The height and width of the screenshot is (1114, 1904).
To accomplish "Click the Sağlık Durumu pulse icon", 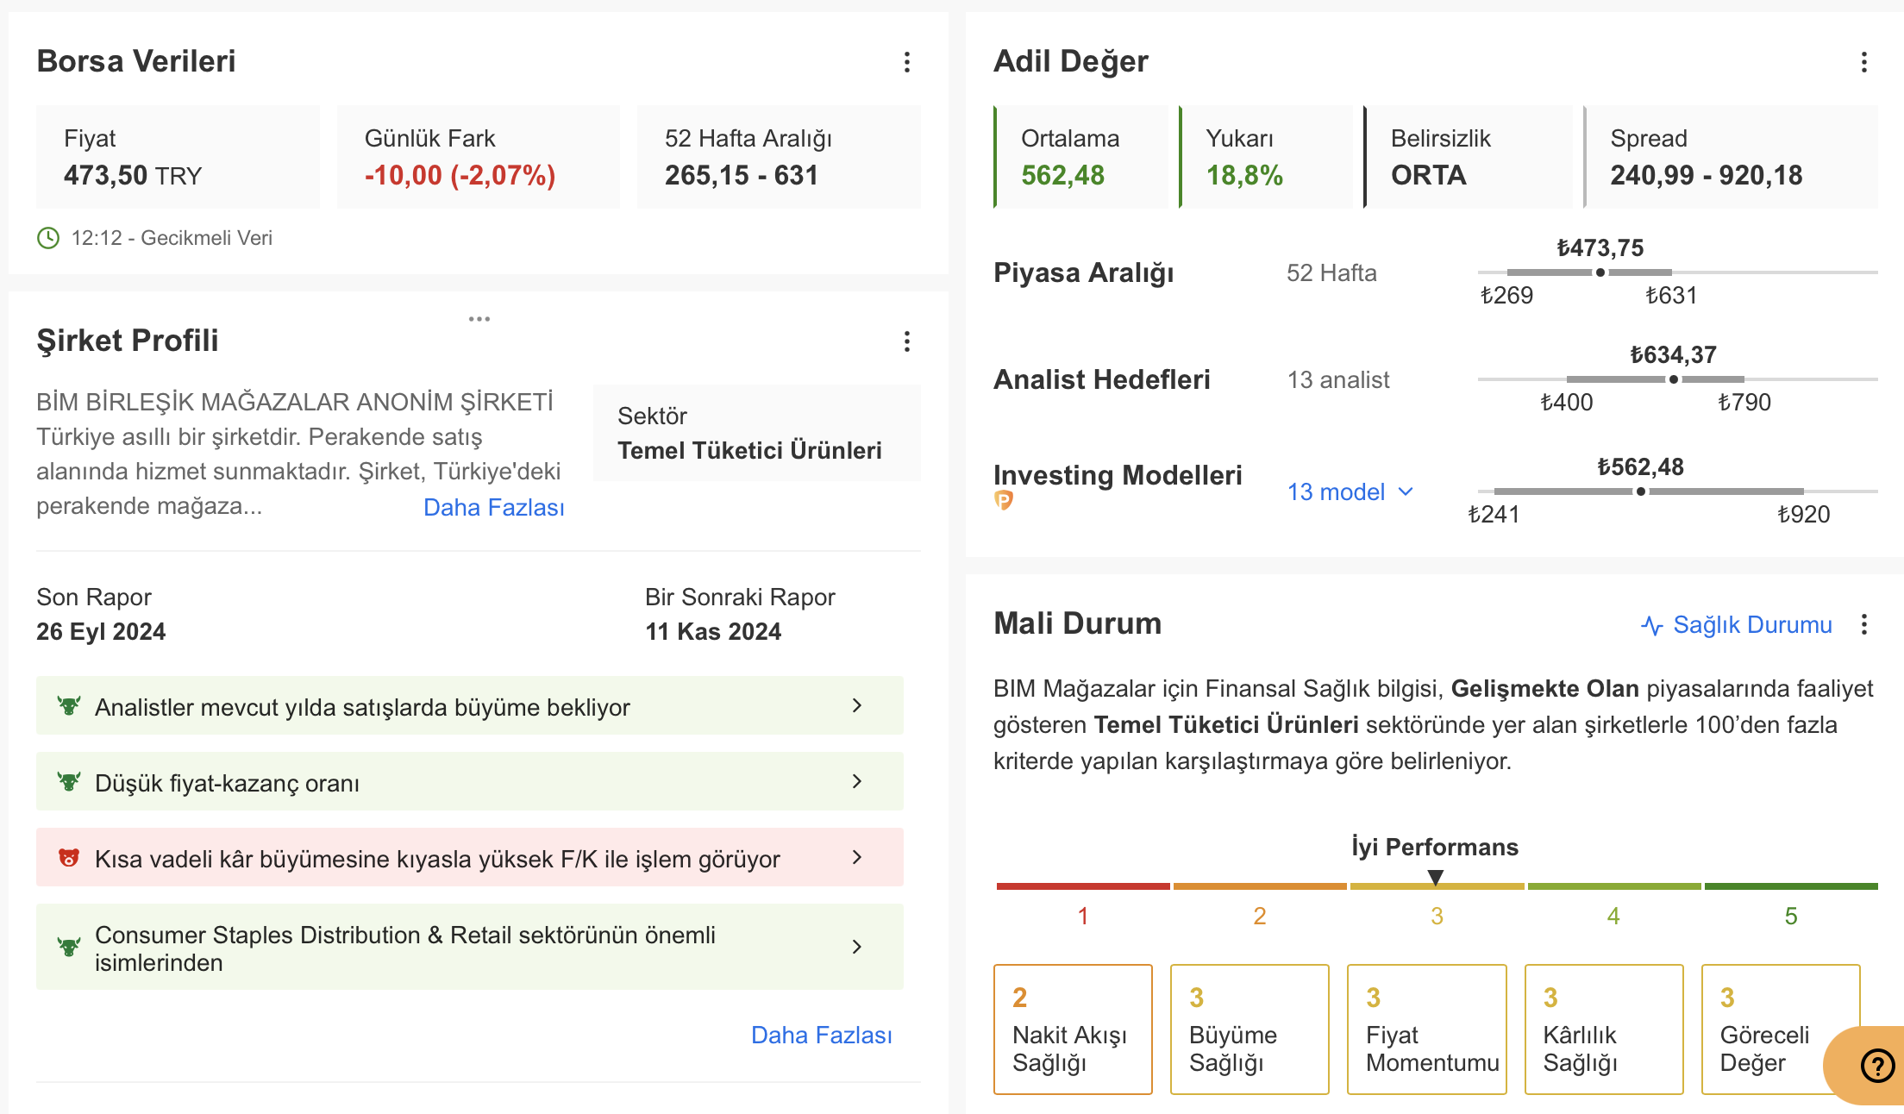I will point(1651,625).
